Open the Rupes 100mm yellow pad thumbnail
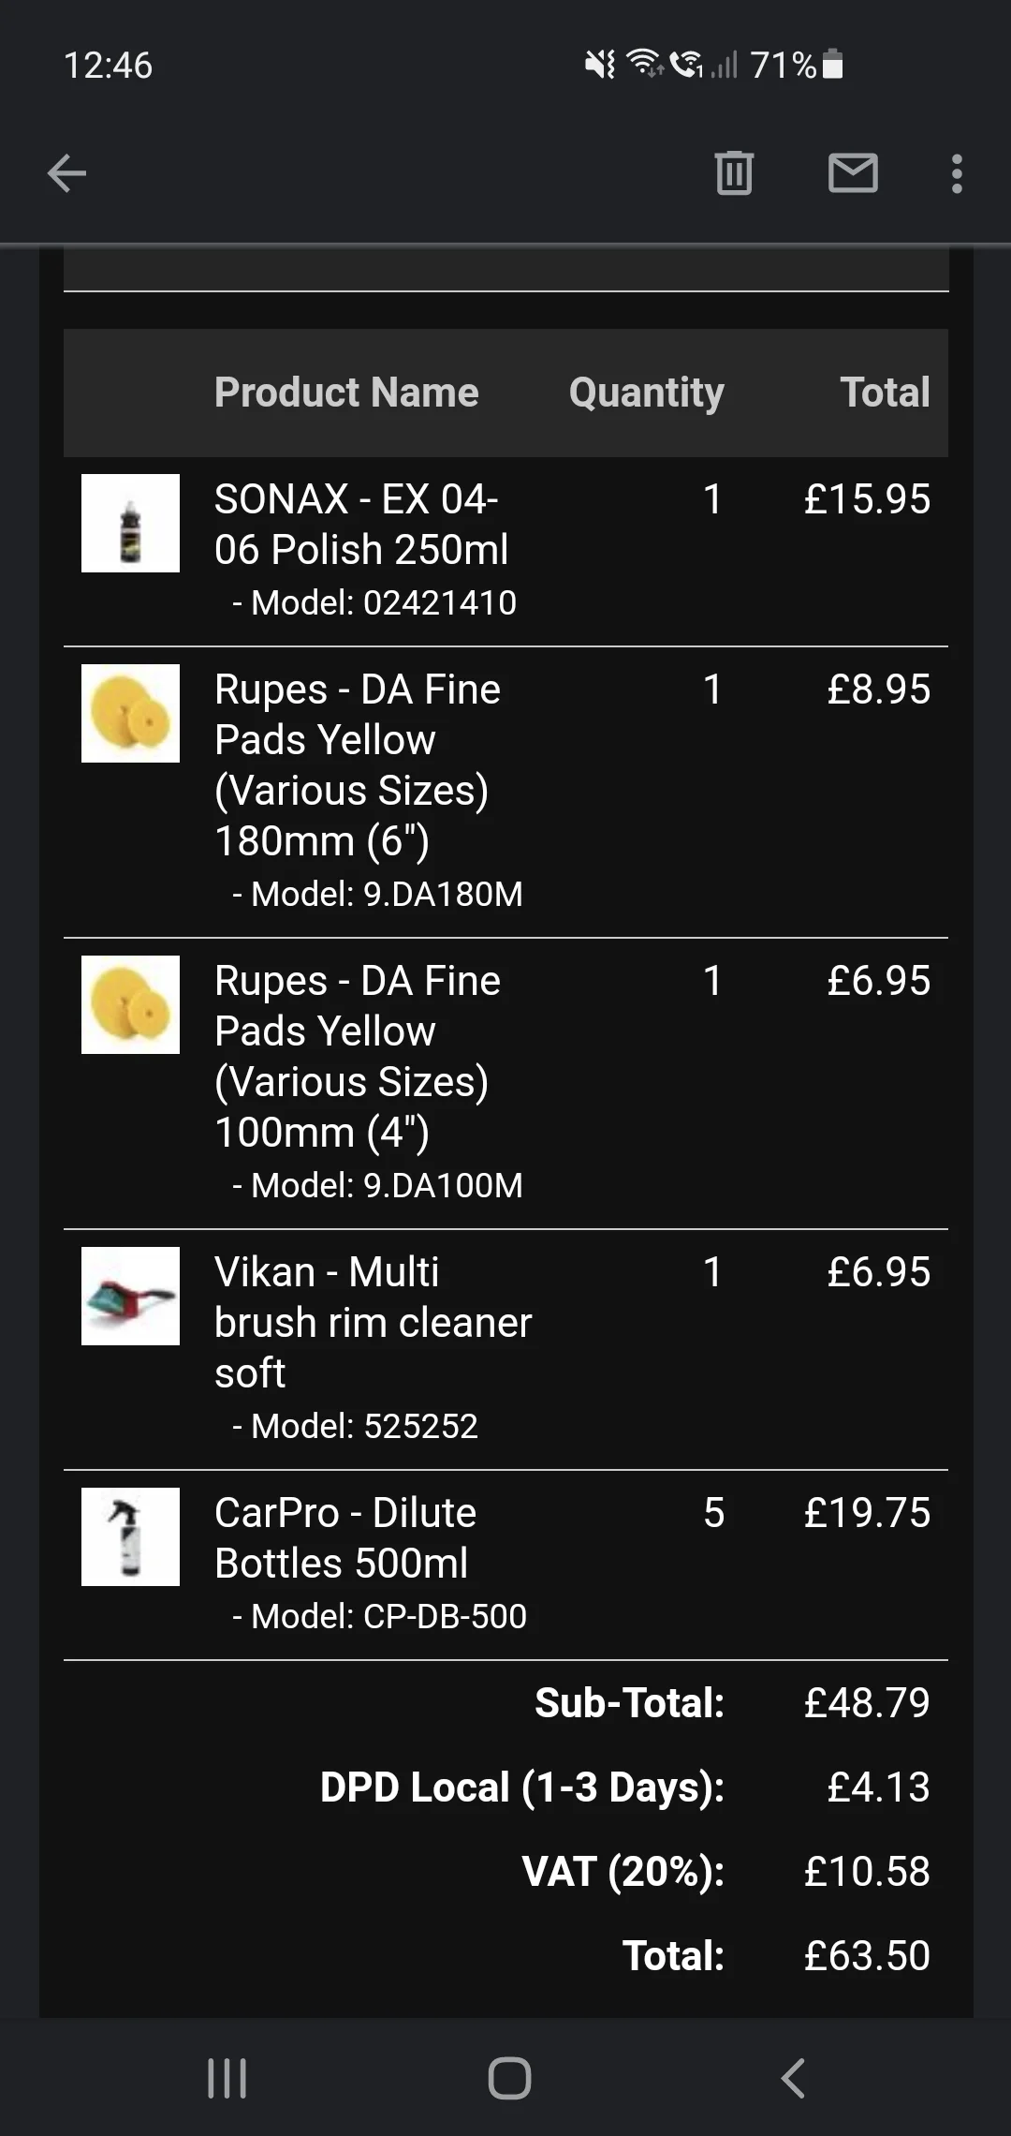The height and width of the screenshot is (2136, 1011). coord(130,1004)
